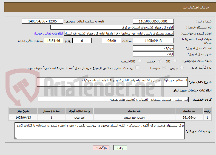Toggle the Islamic treasury payment checkbox

137,67
